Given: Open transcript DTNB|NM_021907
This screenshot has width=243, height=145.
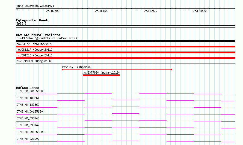Looking at the screenshot, I should click(28, 139).
